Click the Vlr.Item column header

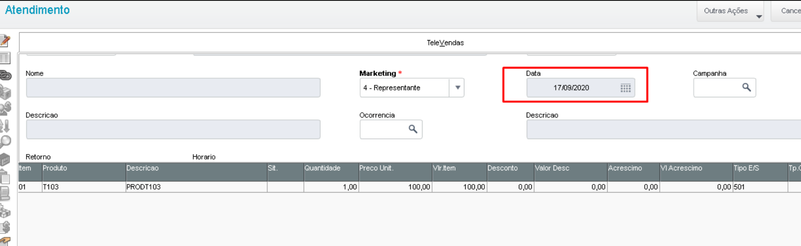coord(459,172)
